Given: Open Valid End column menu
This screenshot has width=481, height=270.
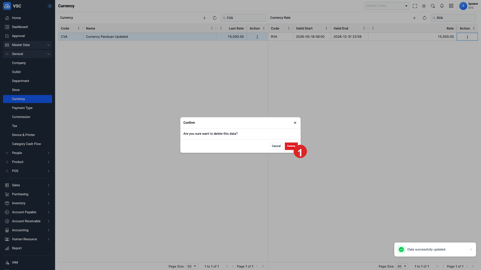Looking at the screenshot, I should 364,28.
